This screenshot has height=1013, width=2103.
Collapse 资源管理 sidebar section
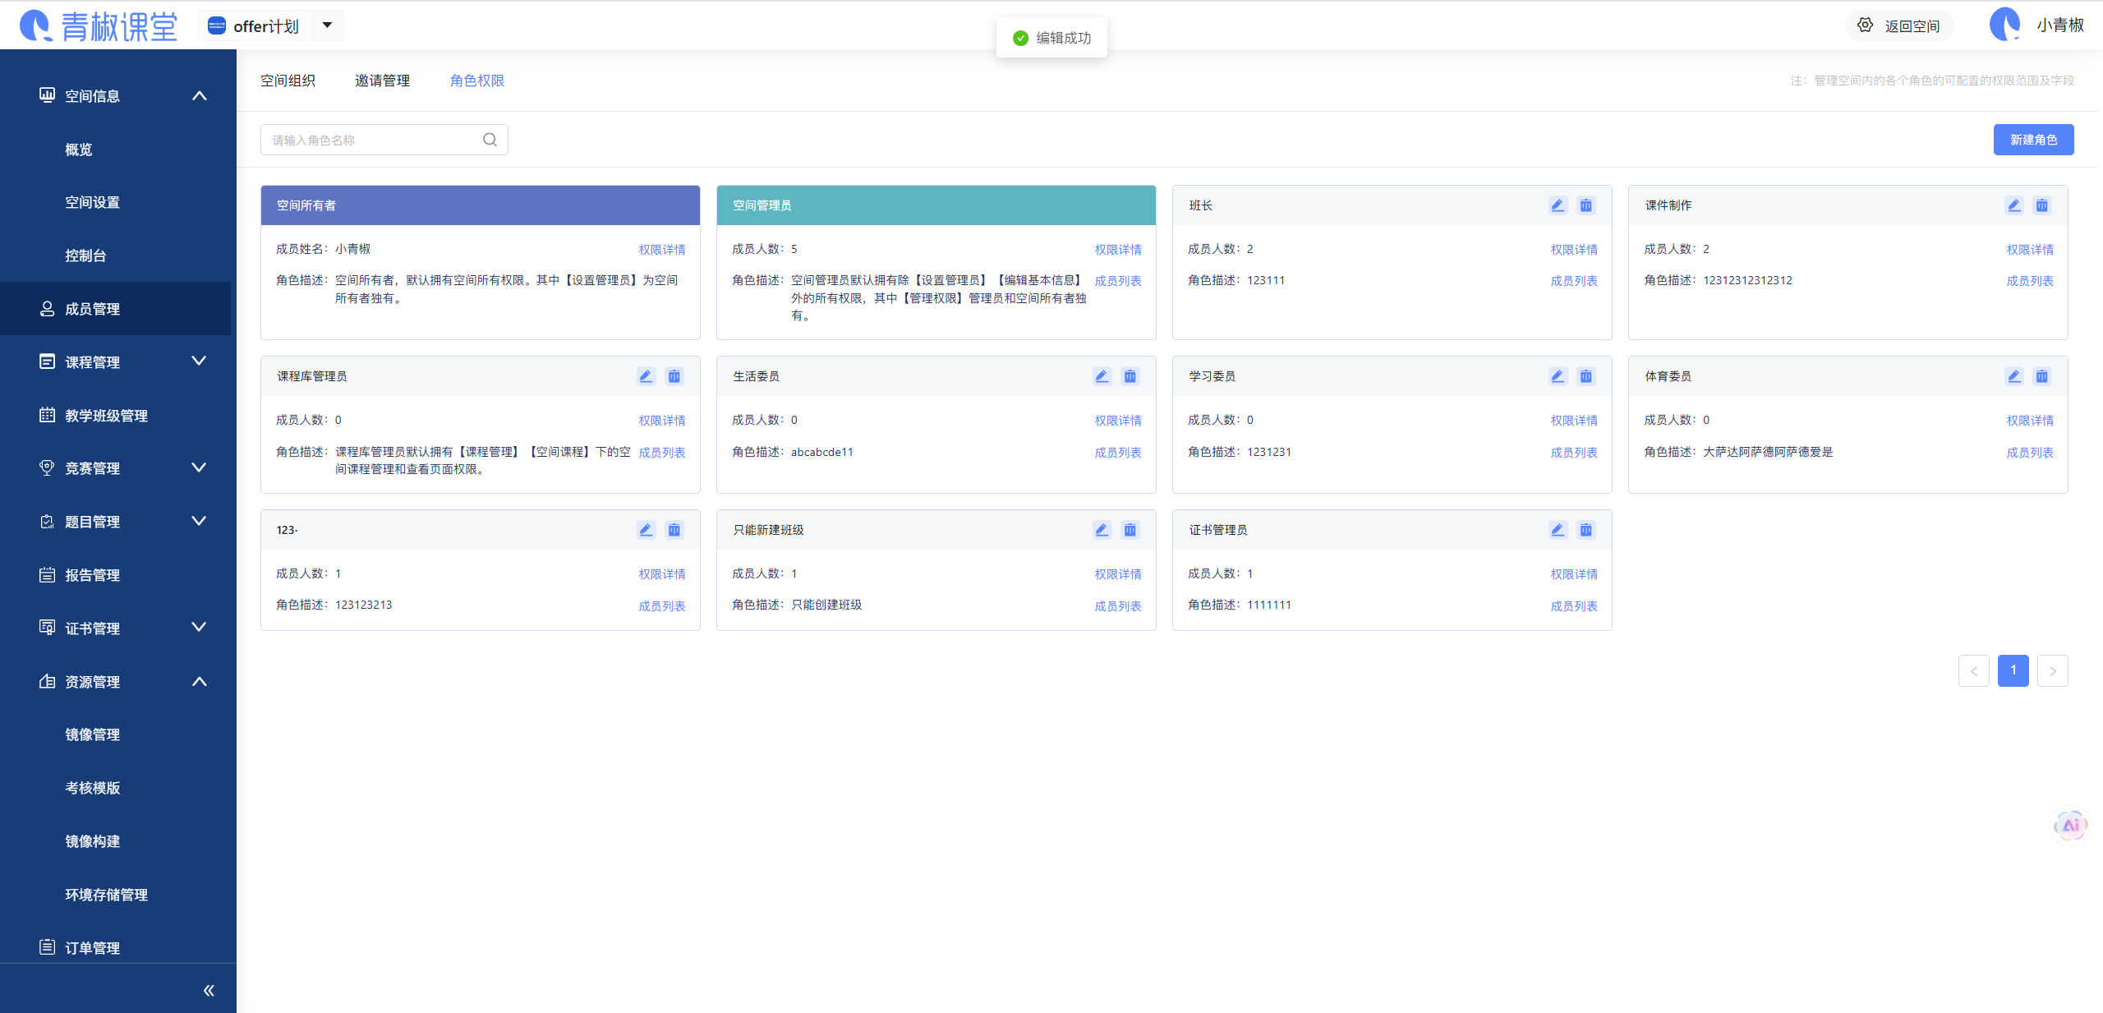tap(198, 681)
